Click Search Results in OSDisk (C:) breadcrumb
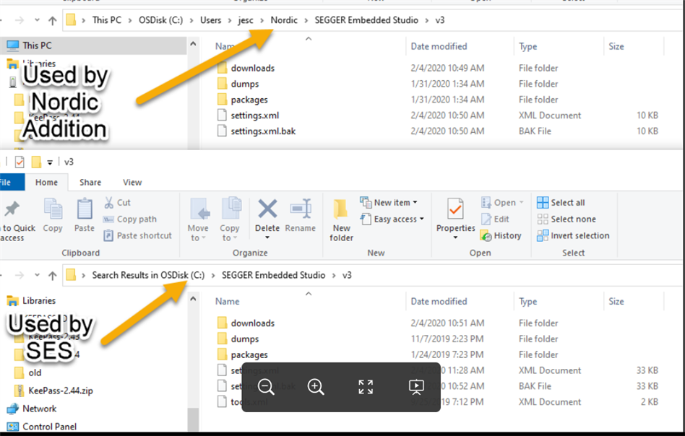685x436 pixels. coord(148,275)
